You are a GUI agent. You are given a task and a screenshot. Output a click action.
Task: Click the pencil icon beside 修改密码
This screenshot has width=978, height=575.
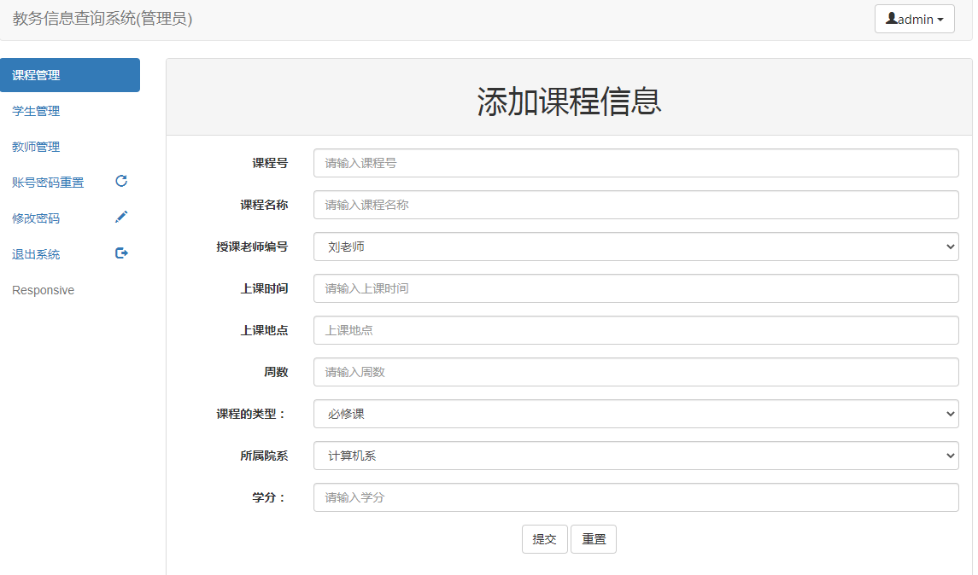pyautogui.click(x=121, y=217)
